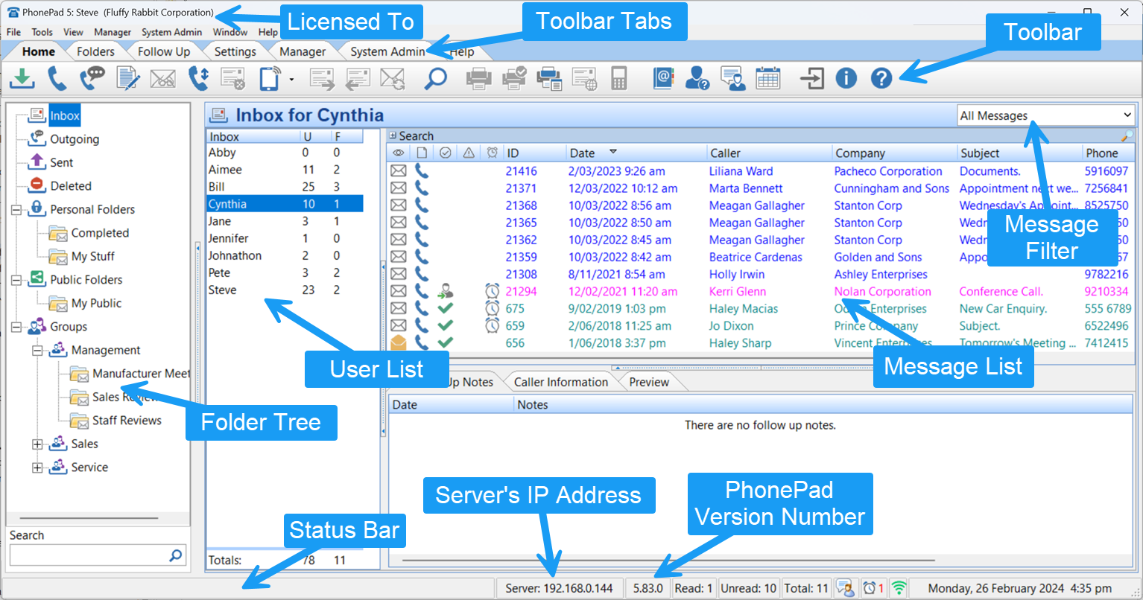The image size is (1143, 600).
Task: Open the dropdown arrow beside the mobile phone icon
Action: click(x=291, y=78)
